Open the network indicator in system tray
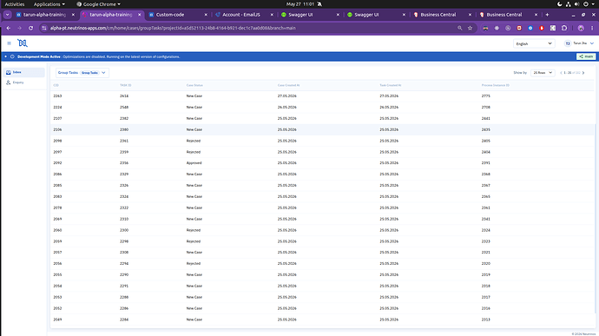599x336 pixels. point(569,4)
